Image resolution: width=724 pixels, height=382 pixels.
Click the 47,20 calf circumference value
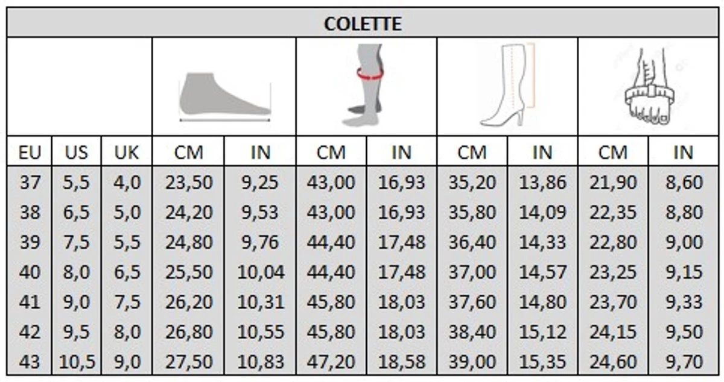pos(331,362)
